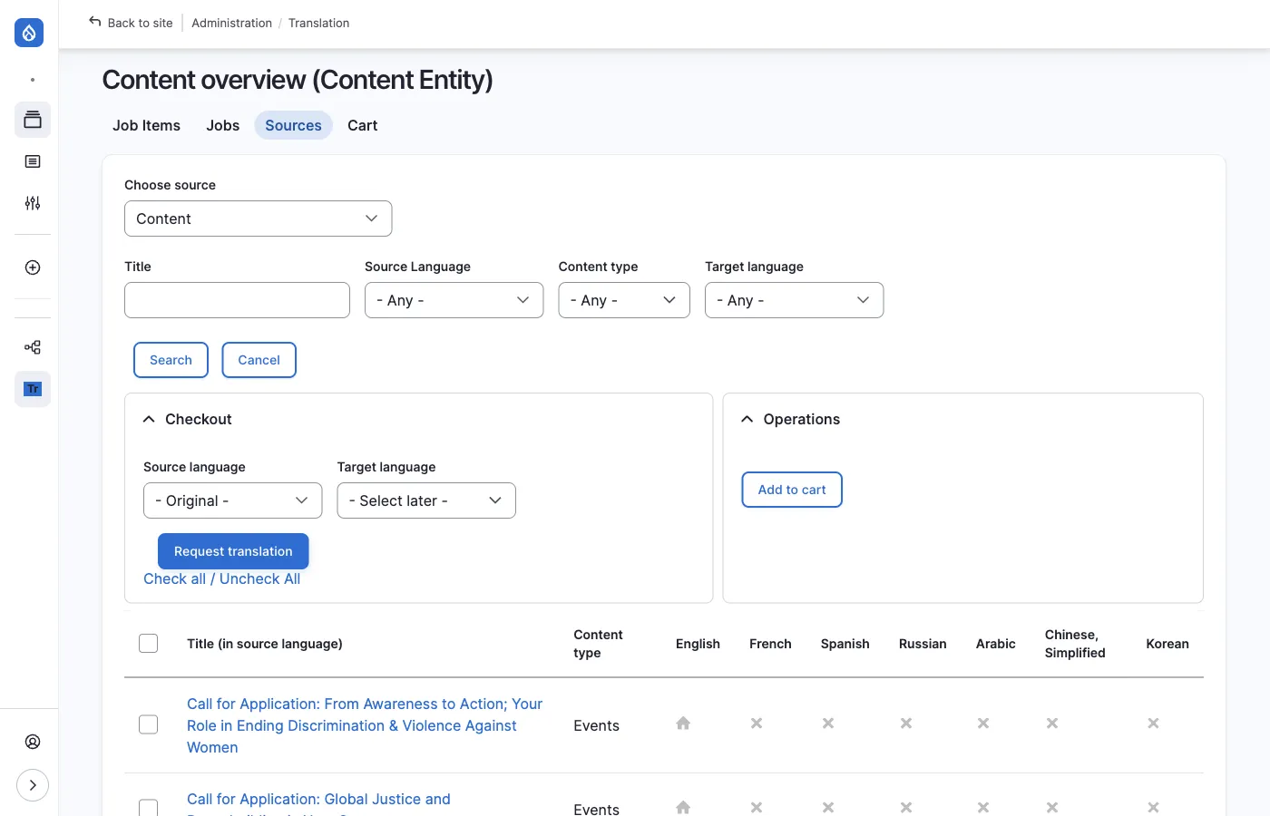The image size is (1270, 816).
Task: Toggle the select-all checkbox in table header
Action: 149,644
